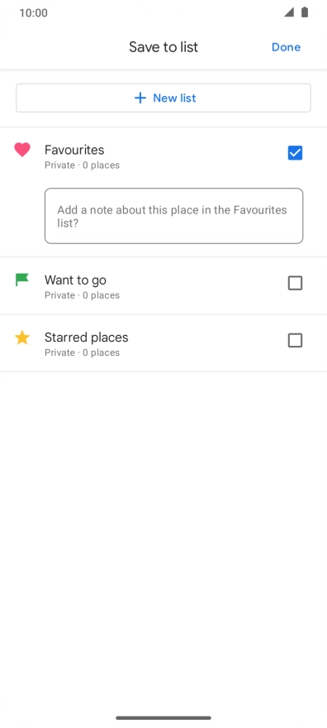Image resolution: width=327 pixels, height=728 pixels.
Task: Uncheck the Favourites checkbox
Action: pyautogui.click(x=295, y=153)
